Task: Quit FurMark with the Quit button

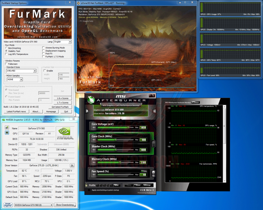Action: click(66, 112)
